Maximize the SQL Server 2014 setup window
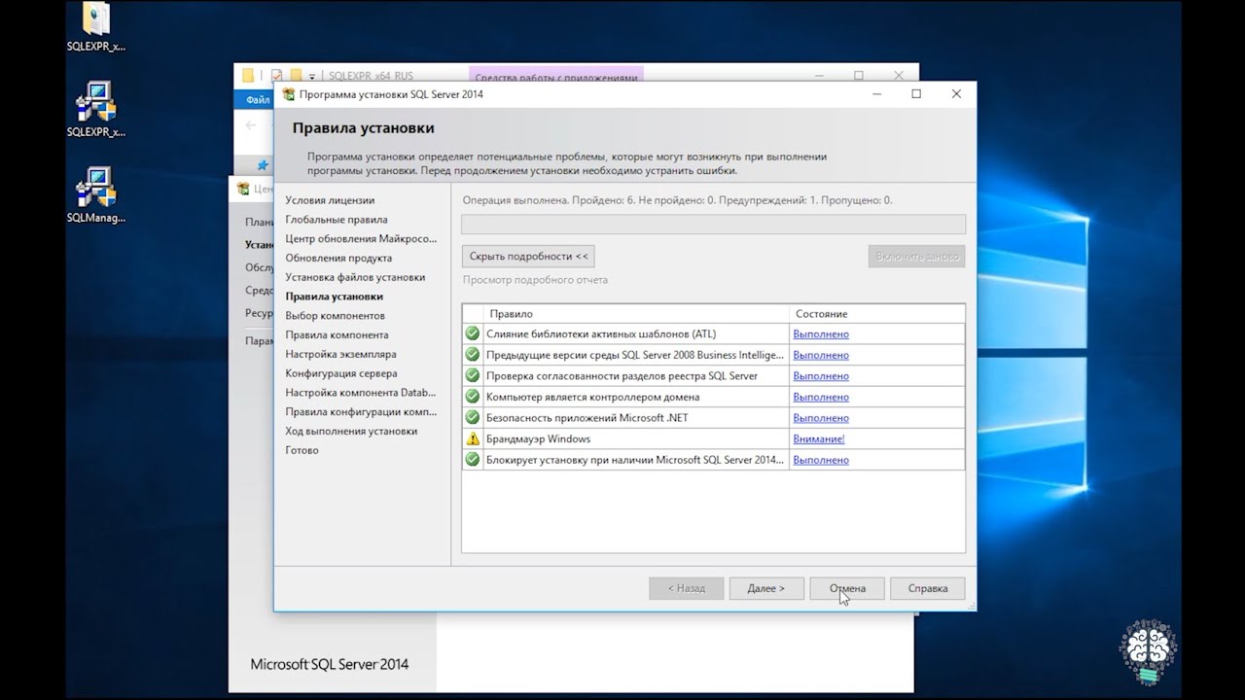Screen dimensions: 1245x700 [x=916, y=94]
